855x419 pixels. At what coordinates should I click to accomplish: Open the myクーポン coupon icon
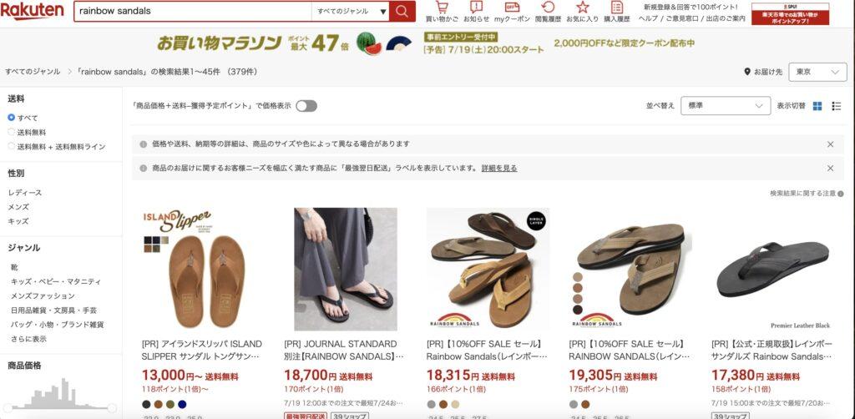pos(512,8)
